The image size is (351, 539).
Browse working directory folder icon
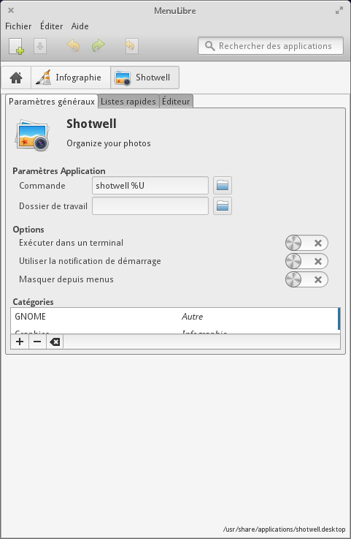[223, 206]
